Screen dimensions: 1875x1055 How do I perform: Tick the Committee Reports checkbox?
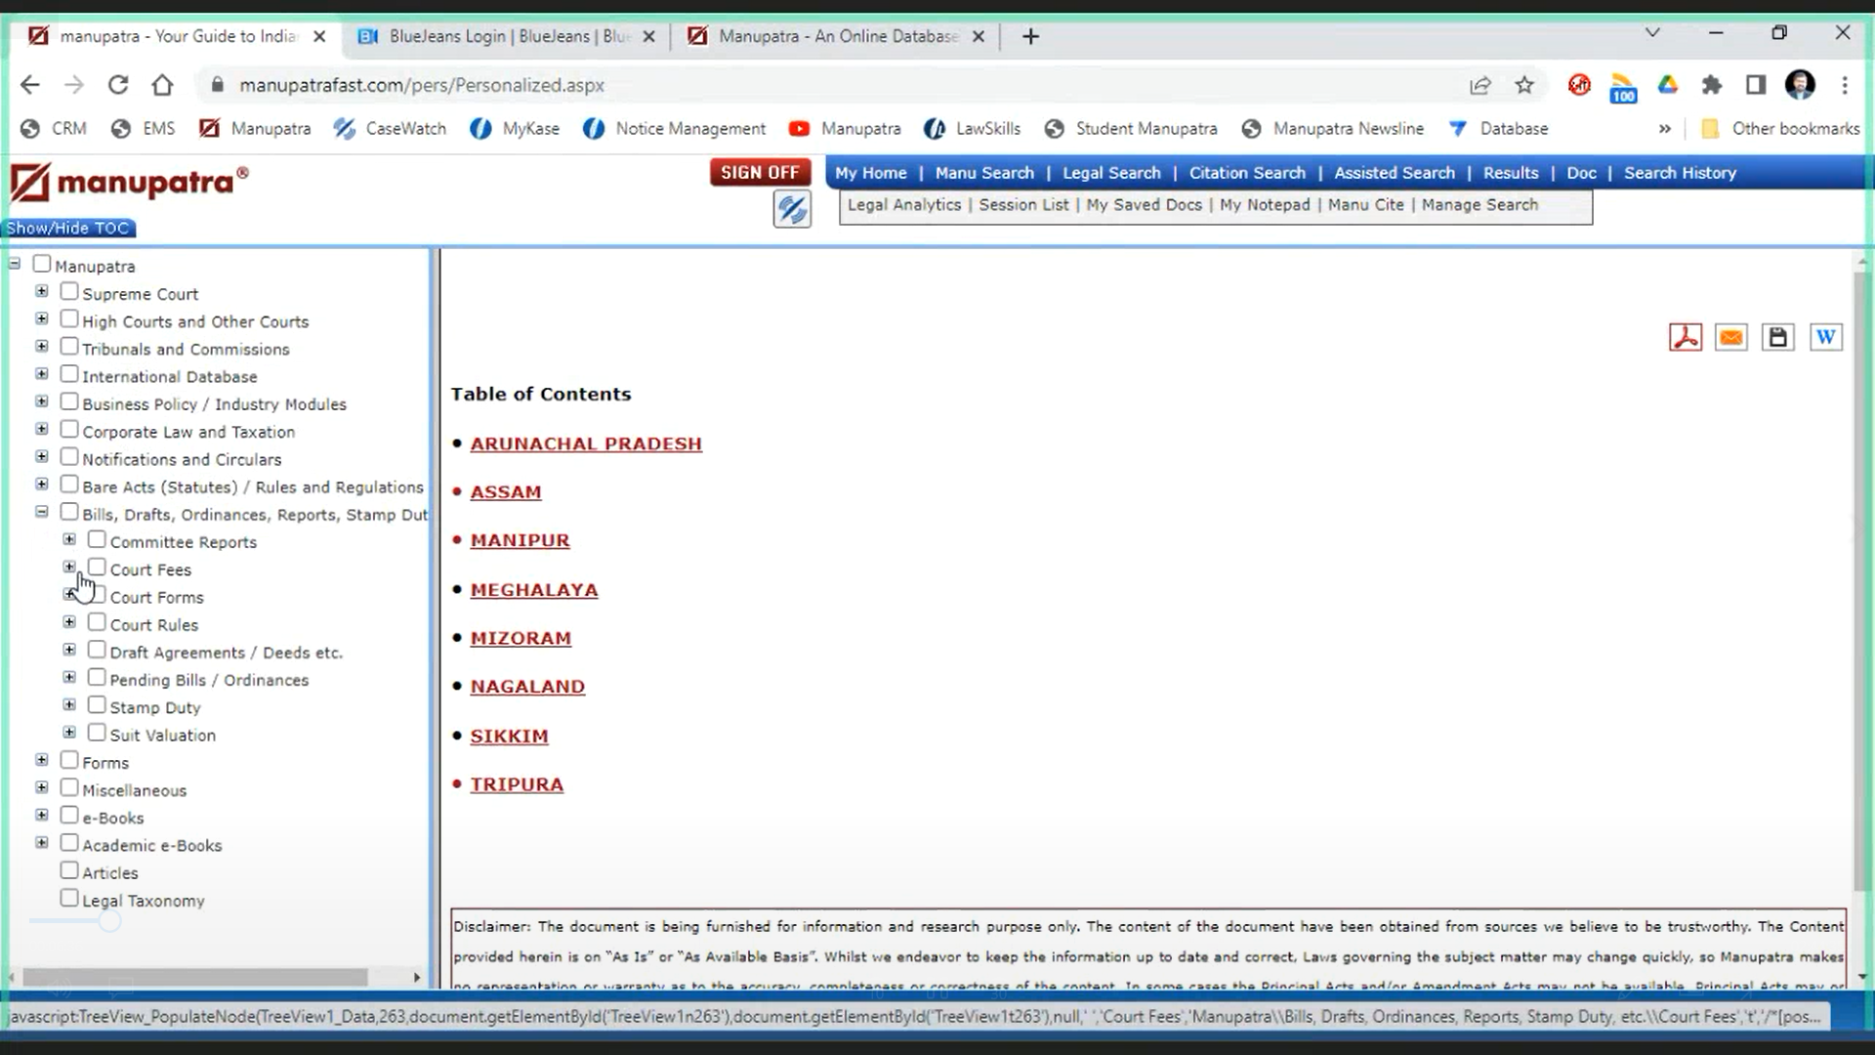click(x=97, y=539)
